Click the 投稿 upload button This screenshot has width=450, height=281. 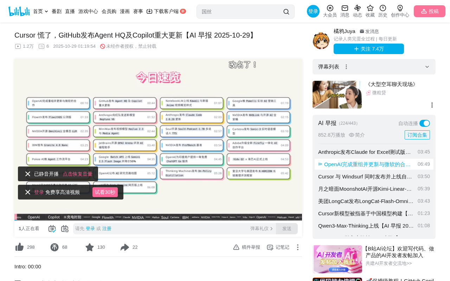click(x=430, y=11)
